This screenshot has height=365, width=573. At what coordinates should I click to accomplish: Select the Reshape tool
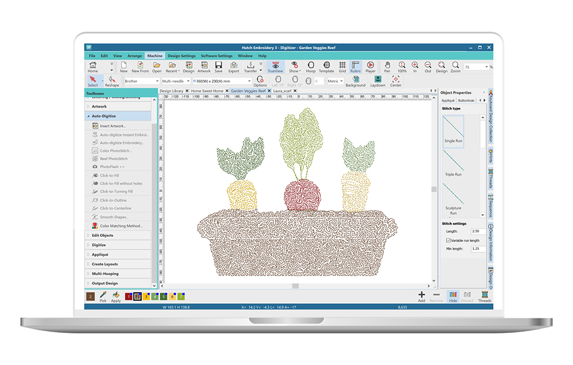click(112, 81)
